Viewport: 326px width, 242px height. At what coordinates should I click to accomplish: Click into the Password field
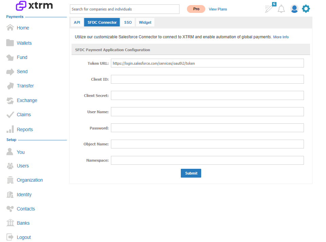pyautogui.click(x=207, y=128)
